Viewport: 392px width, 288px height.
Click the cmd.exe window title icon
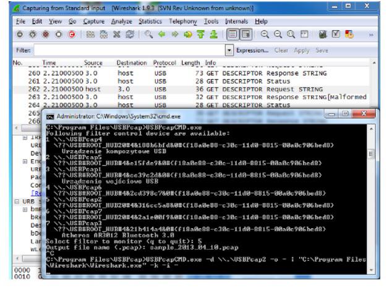[x=50, y=117]
